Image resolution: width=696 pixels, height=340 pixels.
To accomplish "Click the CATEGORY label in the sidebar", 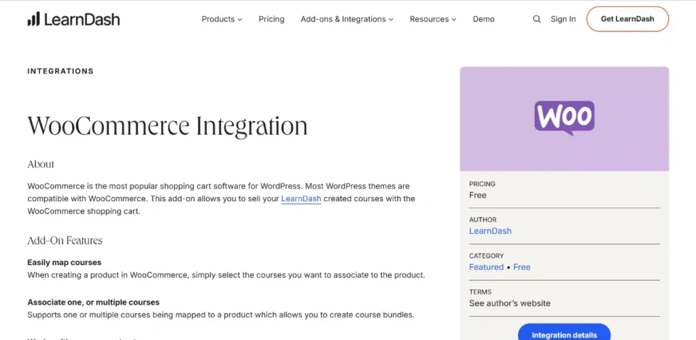I will [487, 256].
